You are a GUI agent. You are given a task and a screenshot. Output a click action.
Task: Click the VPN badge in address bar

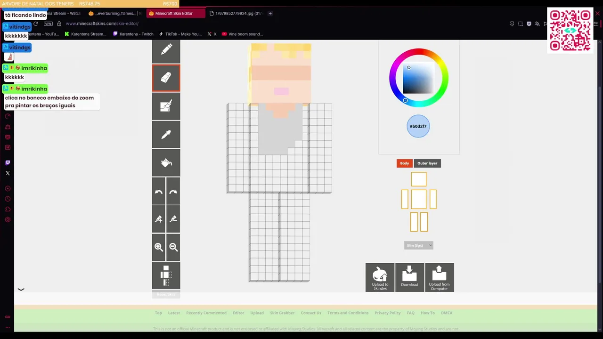(48, 24)
